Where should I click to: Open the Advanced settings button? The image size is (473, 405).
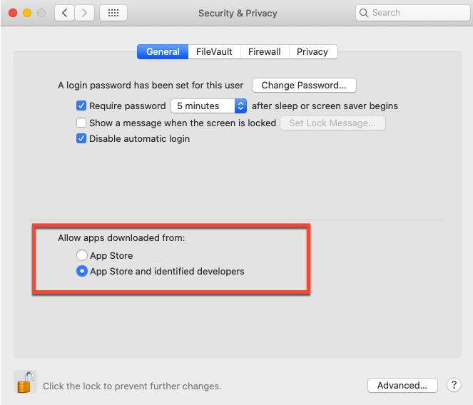[402, 385]
